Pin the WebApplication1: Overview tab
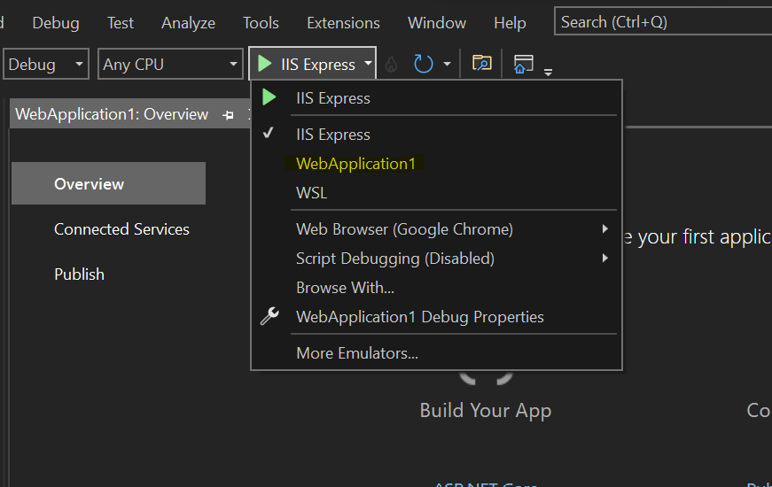772x487 pixels. (228, 115)
